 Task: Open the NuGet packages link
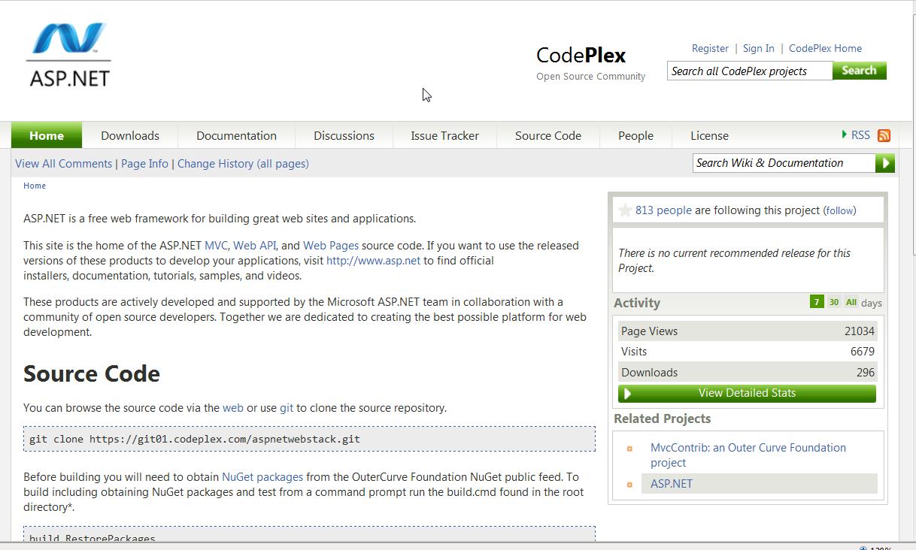click(262, 477)
